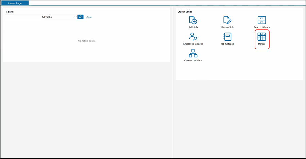The image size is (306, 159).
Task: Click the Matrix grid icon
Action: click(x=261, y=37)
